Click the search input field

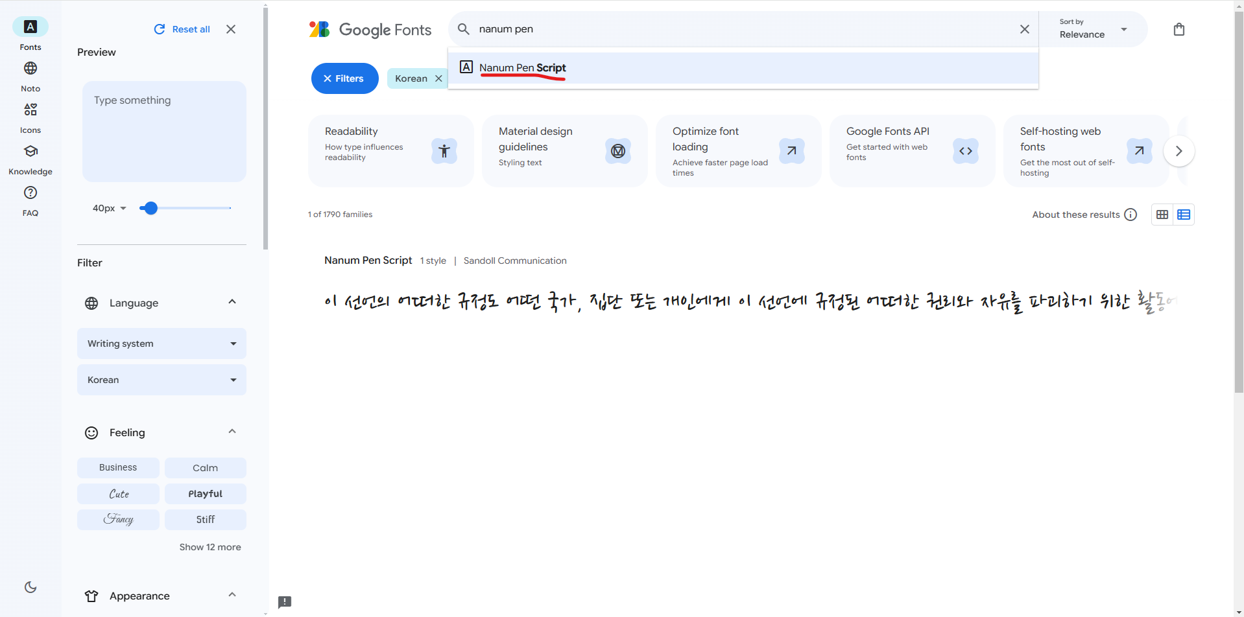(743, 29)
